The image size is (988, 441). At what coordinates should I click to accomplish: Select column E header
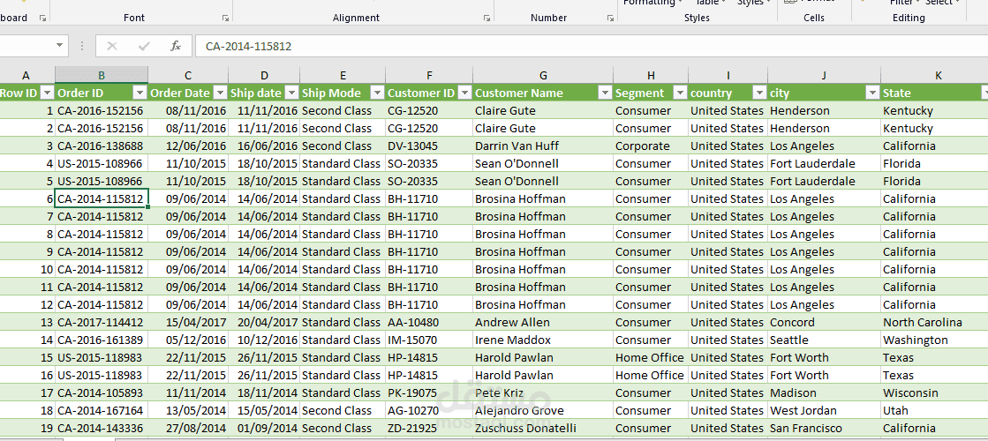[343, 75]
